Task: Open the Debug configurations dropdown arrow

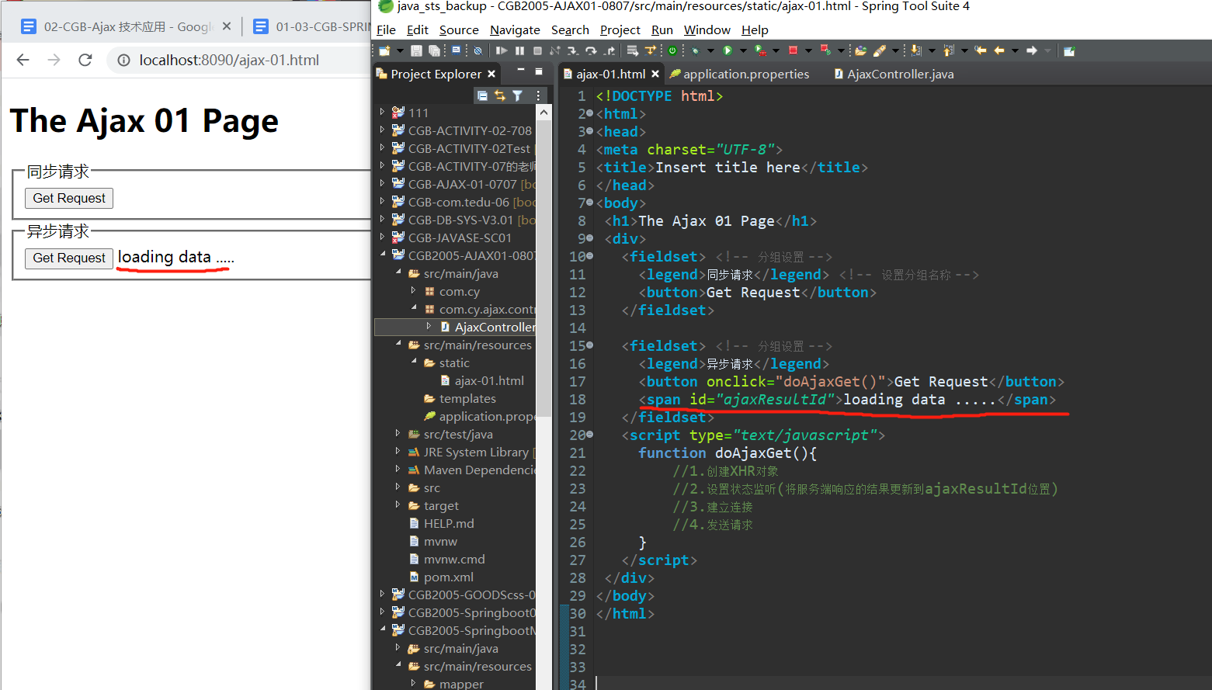Action: coord(710,50)
